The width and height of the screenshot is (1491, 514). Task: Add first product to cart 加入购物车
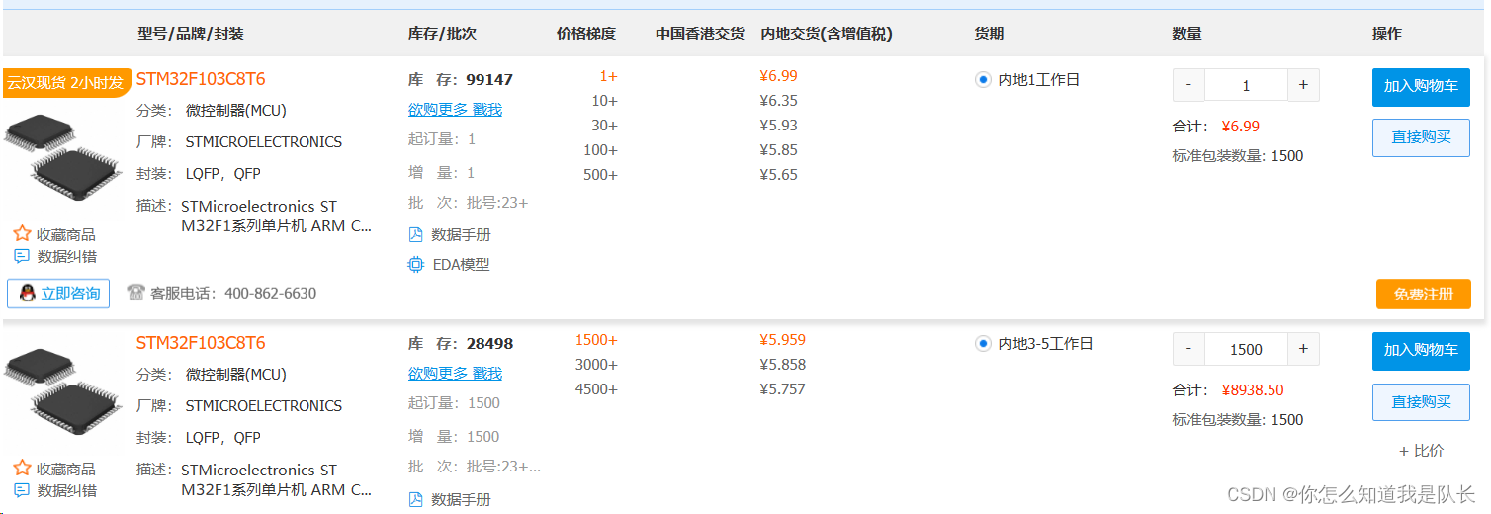(1421, 87)
